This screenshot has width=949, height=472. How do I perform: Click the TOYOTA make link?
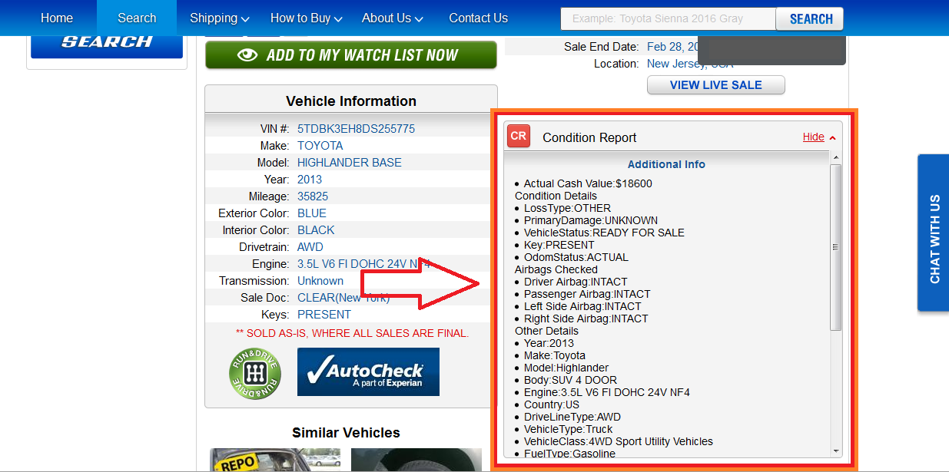(x=320, y=146)
